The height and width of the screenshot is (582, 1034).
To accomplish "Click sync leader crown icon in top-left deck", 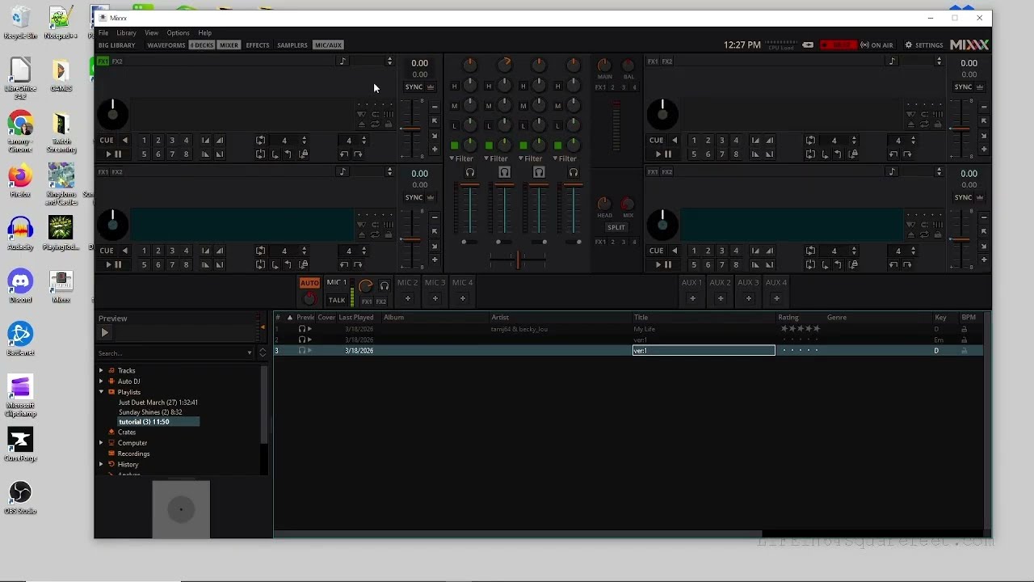I will point(431,87).
